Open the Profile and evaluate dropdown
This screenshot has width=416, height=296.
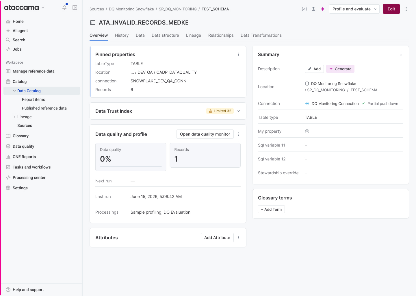354,9
